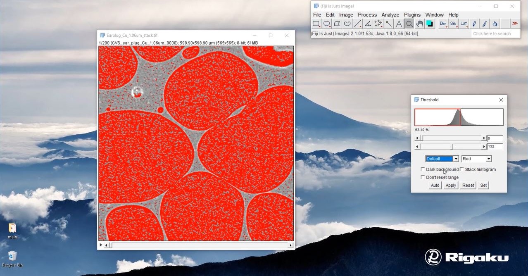Activate the Wand tracing tool
The width and height of the screenshot is (528, 276).
(x=388, y=24)
